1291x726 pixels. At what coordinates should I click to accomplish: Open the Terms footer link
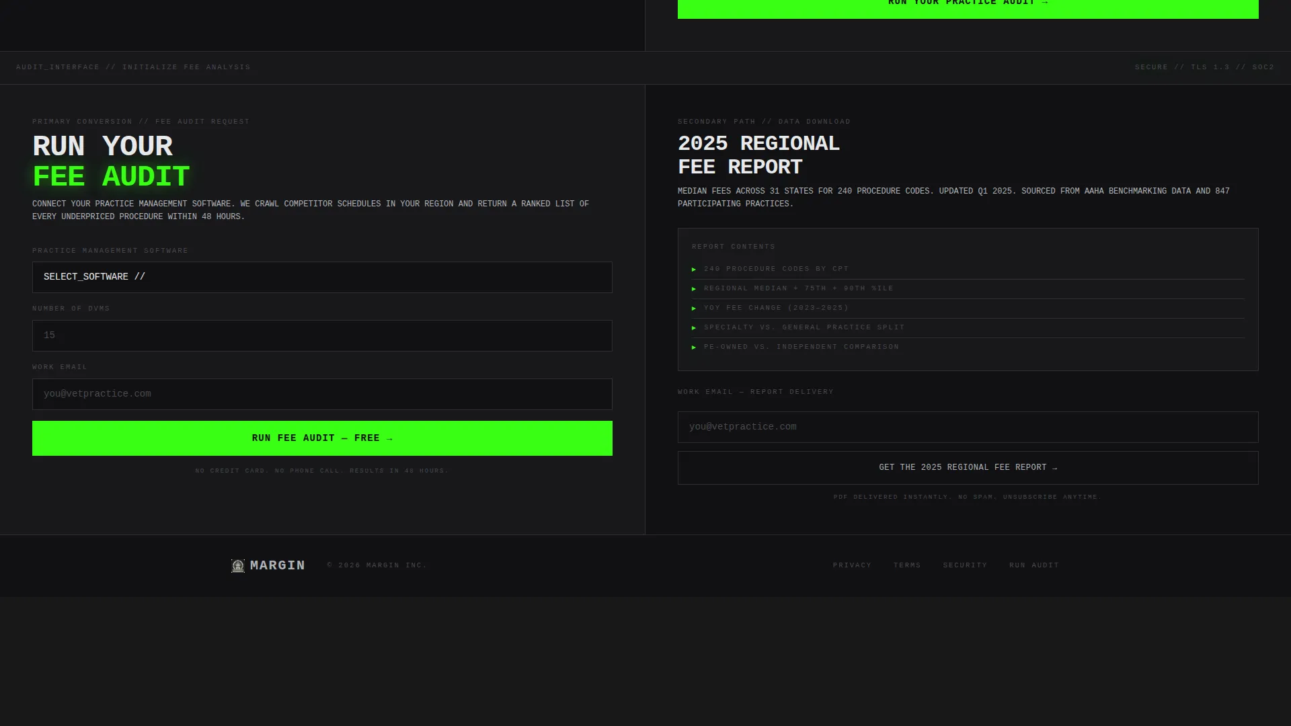(x=907, y=565)
